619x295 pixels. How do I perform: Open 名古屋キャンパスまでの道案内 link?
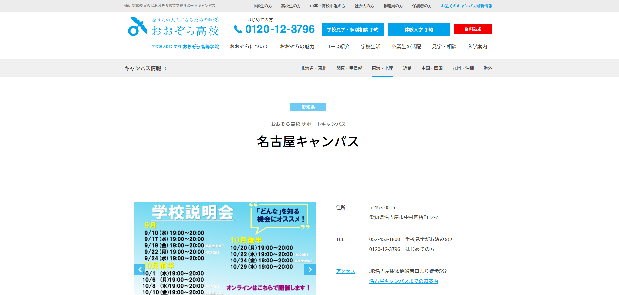[x=404, y=281]
